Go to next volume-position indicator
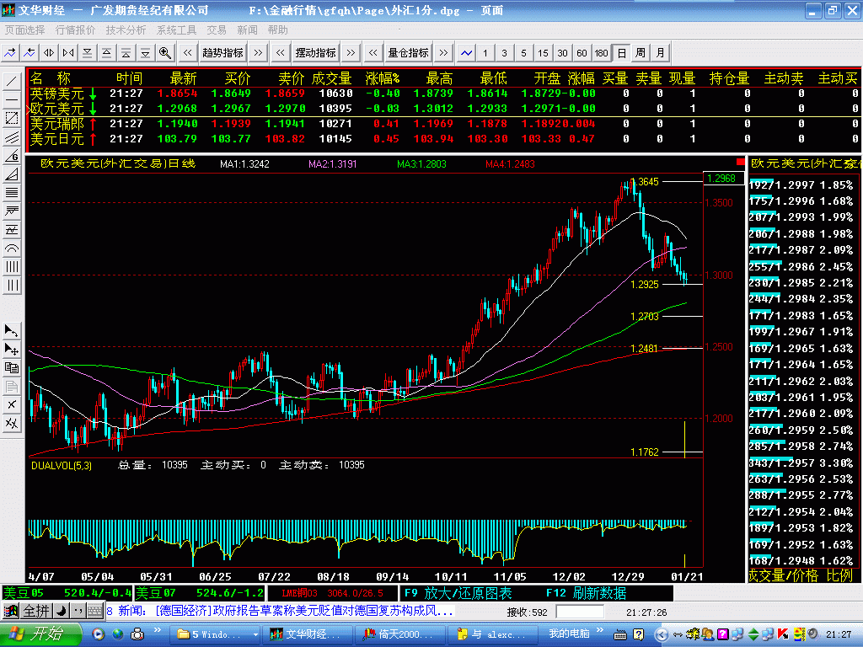The height and width of the screenshot is (647, 863). coord(443,53)
